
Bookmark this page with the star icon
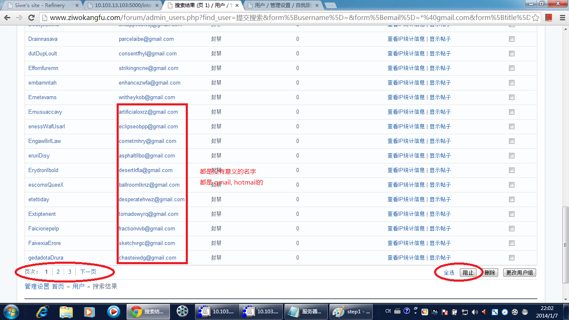tap(535, 18)
